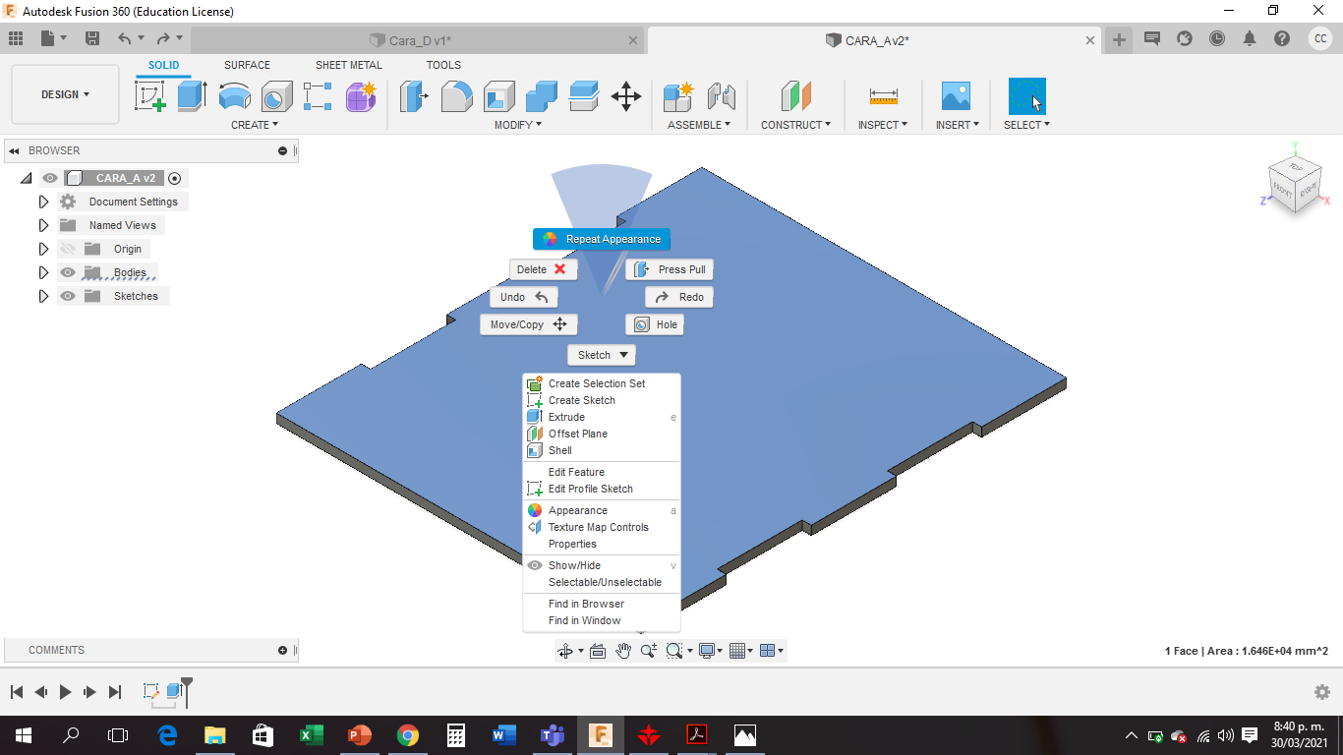Choose Appearance from context menu
This screenshot has height=755, width=1343.
(x=602, y=510)
